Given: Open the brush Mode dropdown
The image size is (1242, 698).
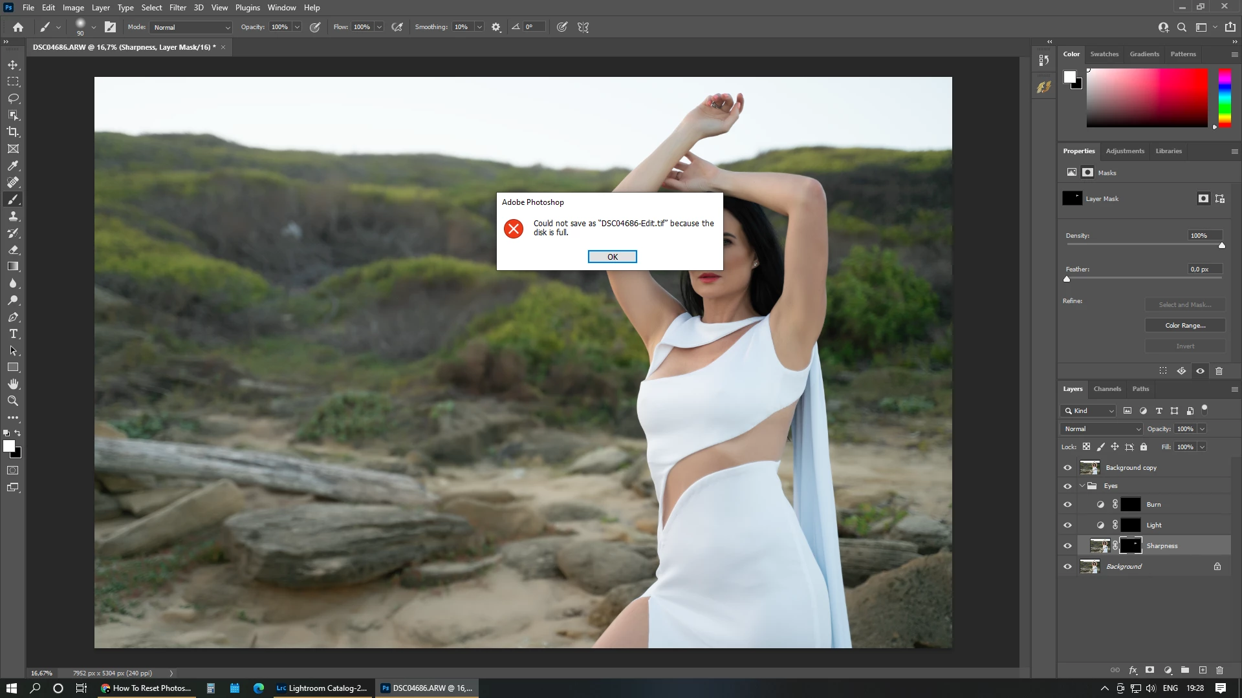Looking at the screenshot, I should tap(191, 27).
